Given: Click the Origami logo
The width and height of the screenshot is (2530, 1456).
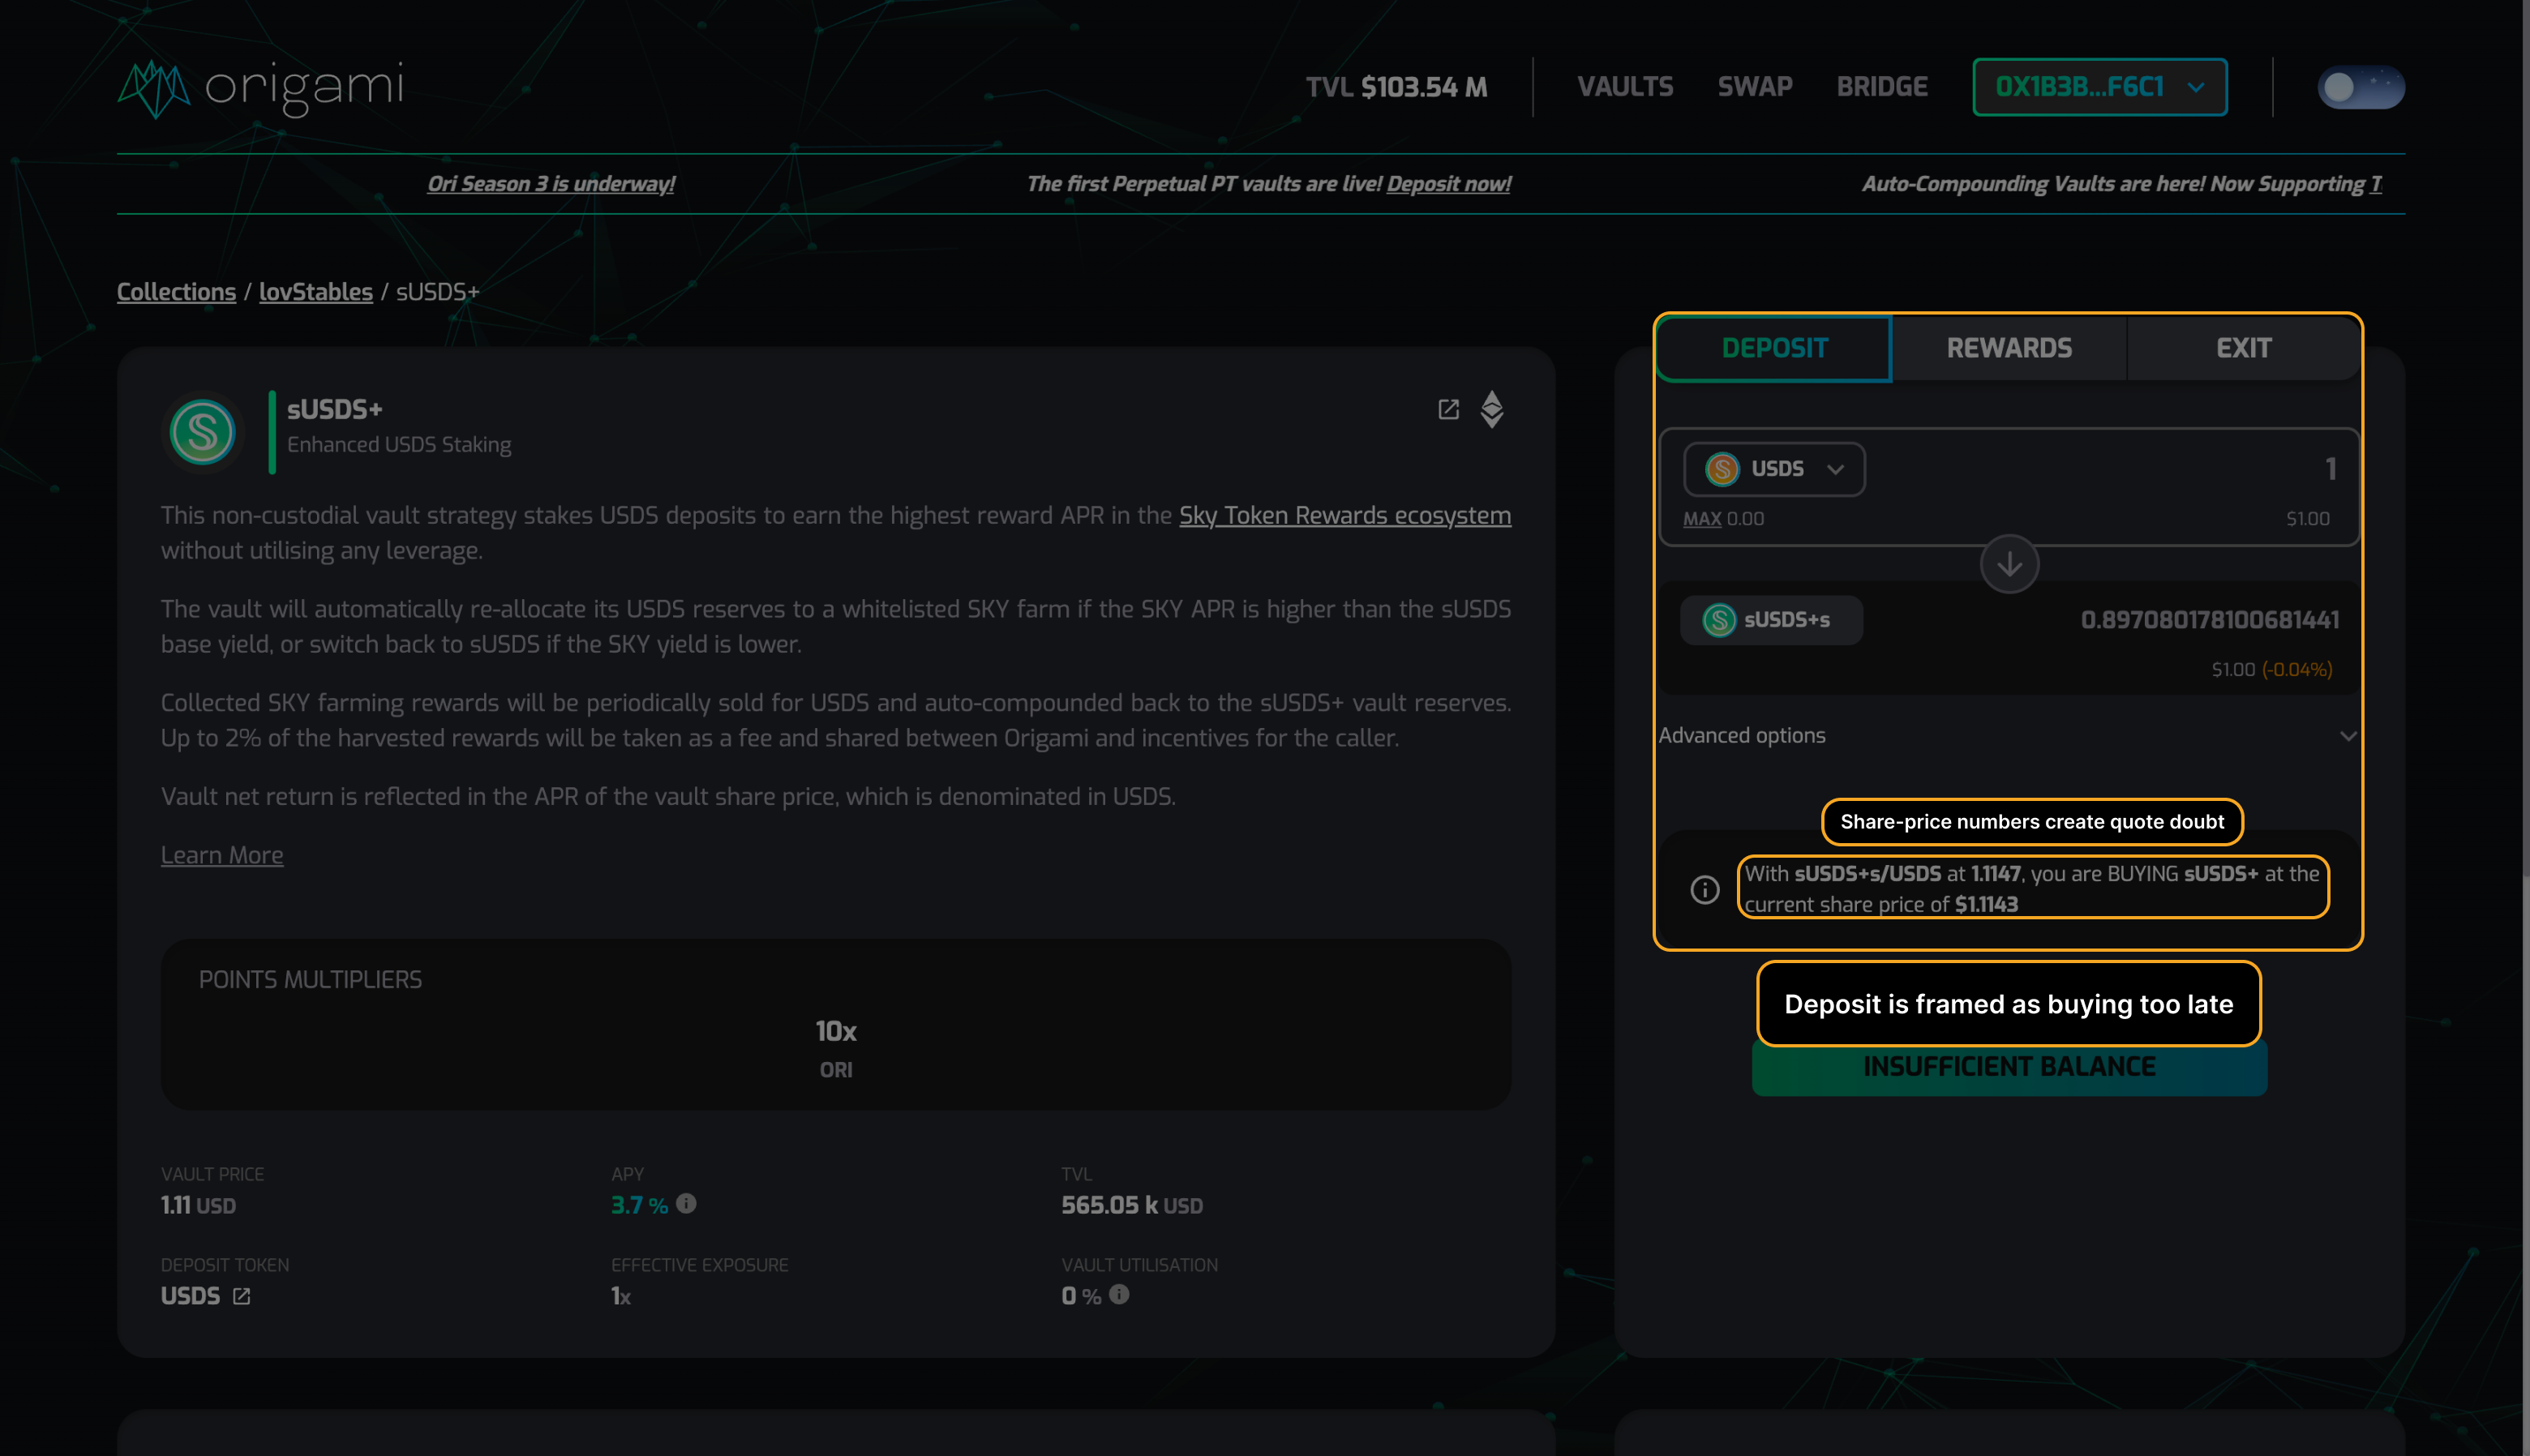Looking at the screenshot, I should pos(261,88).
